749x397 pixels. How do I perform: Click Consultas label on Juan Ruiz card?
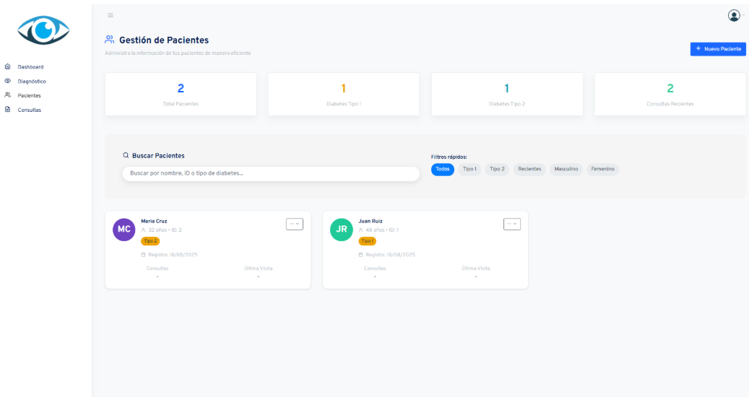[x=375, y=269]
